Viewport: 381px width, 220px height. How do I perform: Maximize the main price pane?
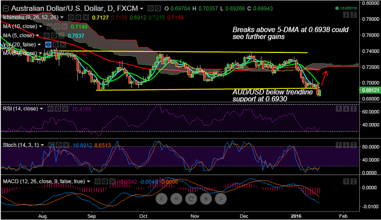pos(353,15)
